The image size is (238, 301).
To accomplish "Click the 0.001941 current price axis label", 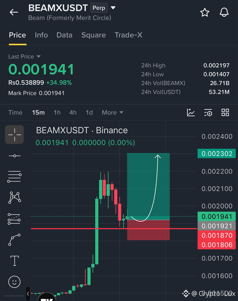I will (x=217, y=216).
